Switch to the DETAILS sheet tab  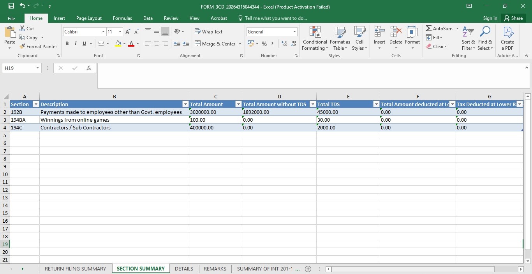click(x=184, y=269)
